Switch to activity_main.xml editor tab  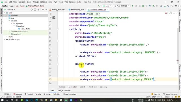tap(58, 10)
